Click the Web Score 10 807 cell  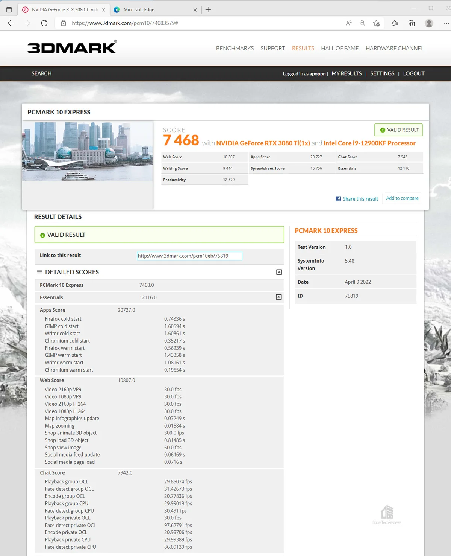coord(204,157)
